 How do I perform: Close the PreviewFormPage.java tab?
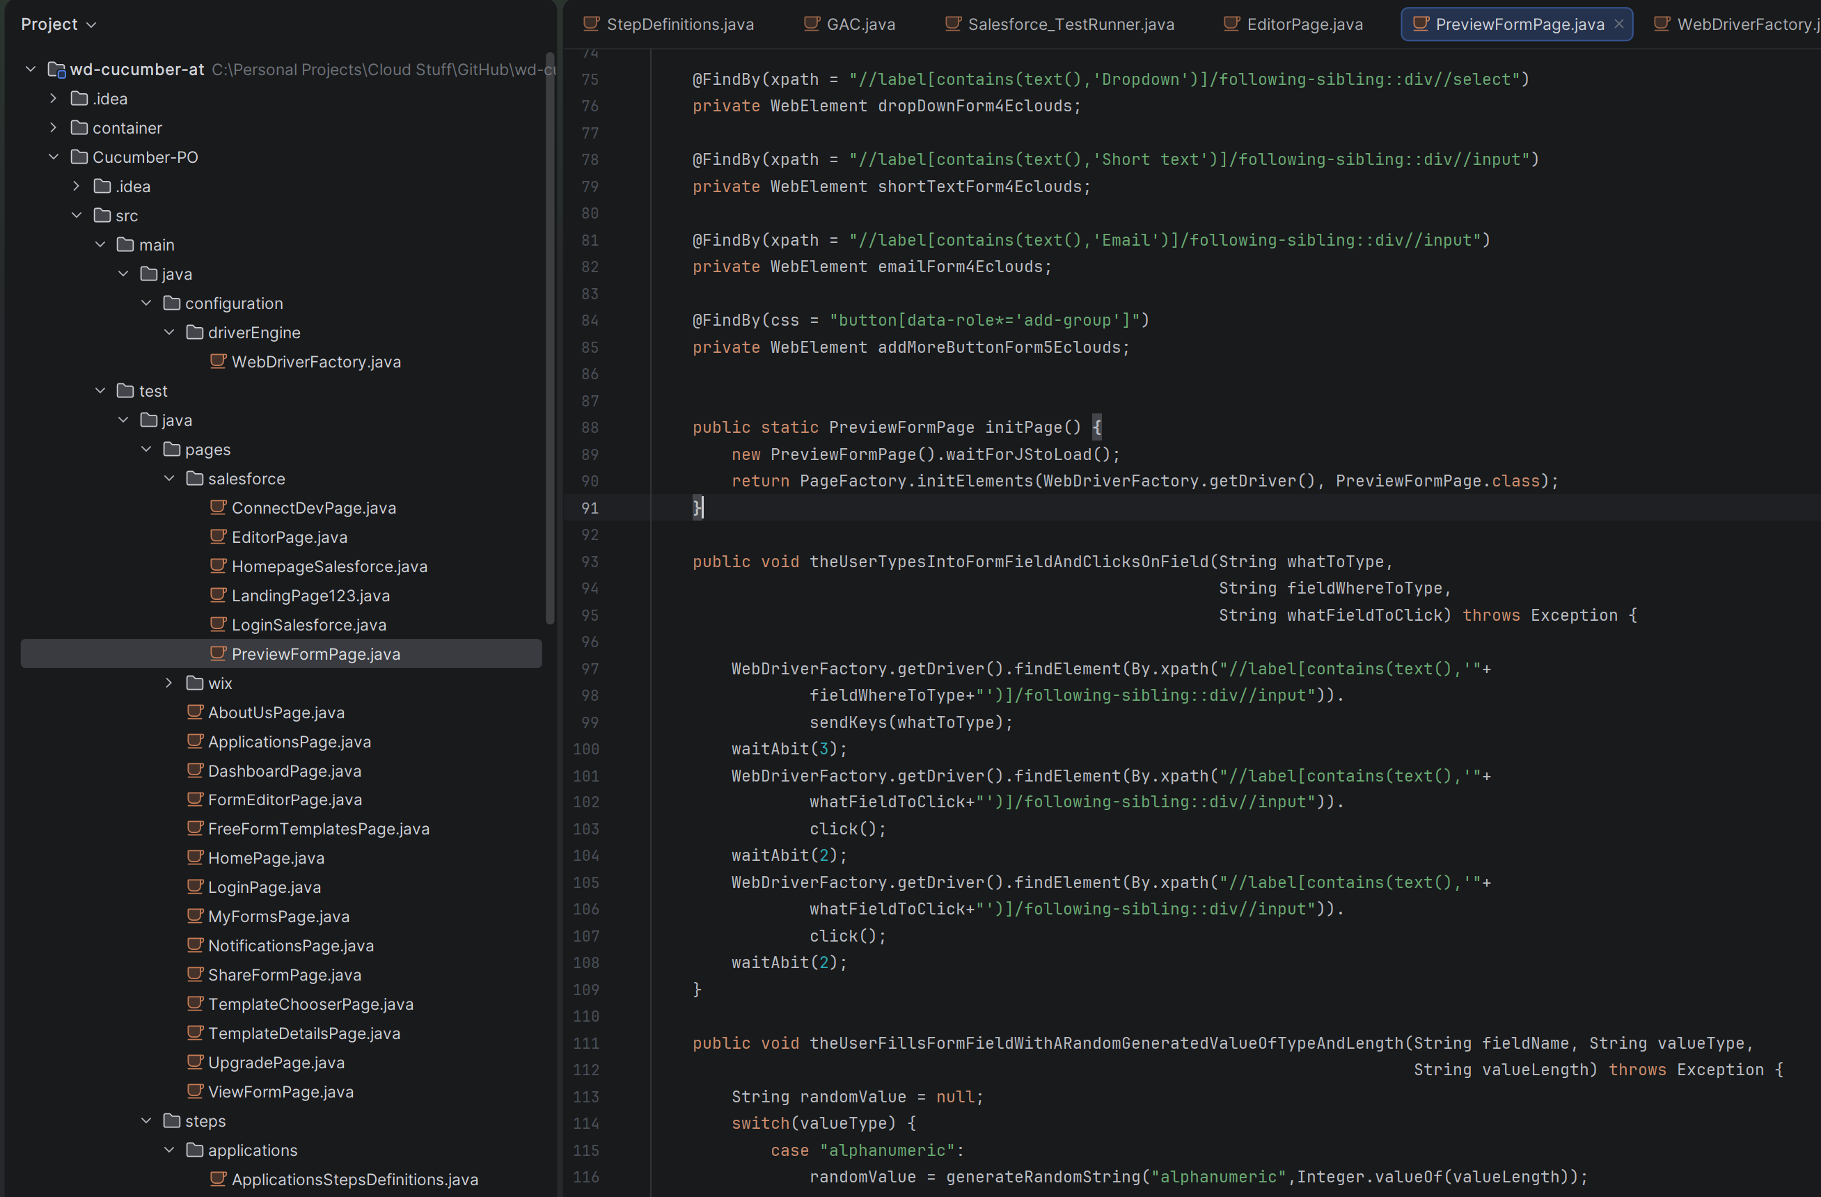click(1619, 24)
